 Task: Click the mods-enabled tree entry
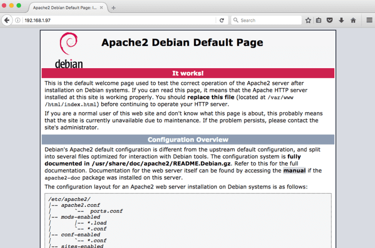(80, 217)
